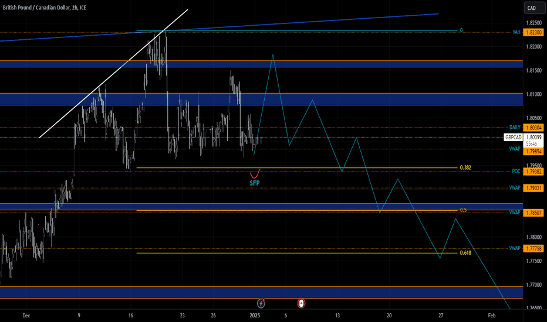Select the white ascending trendline
547x322 pixels.
tap(113, 74)
